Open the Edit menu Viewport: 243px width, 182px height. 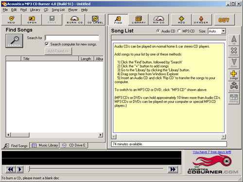point(14,10)
